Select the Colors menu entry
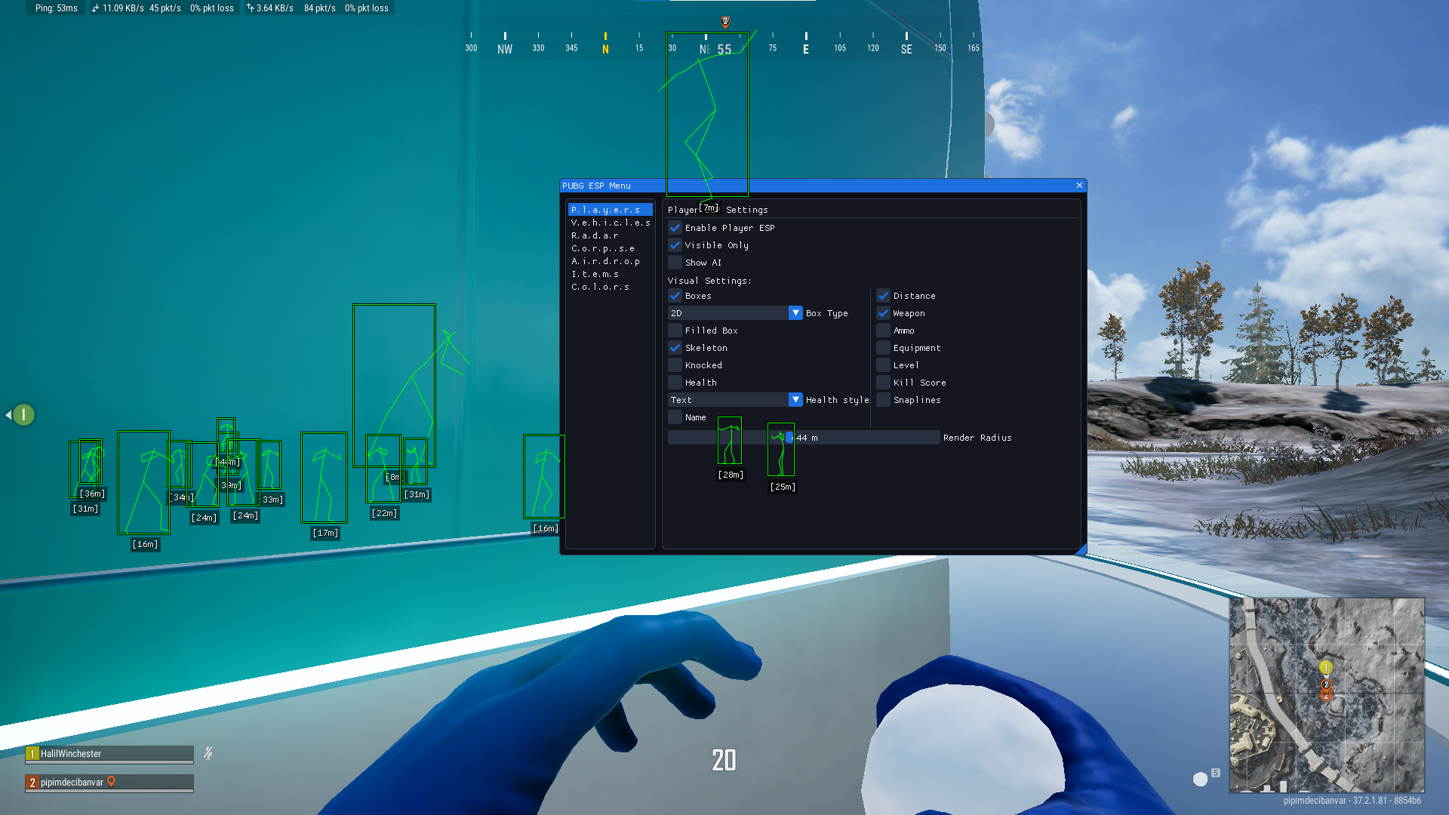 600,287
